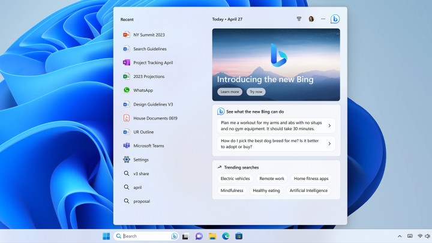This screenshot has width=432, height=243.
Task: Click the Learn more button
Action: point(230,92)
